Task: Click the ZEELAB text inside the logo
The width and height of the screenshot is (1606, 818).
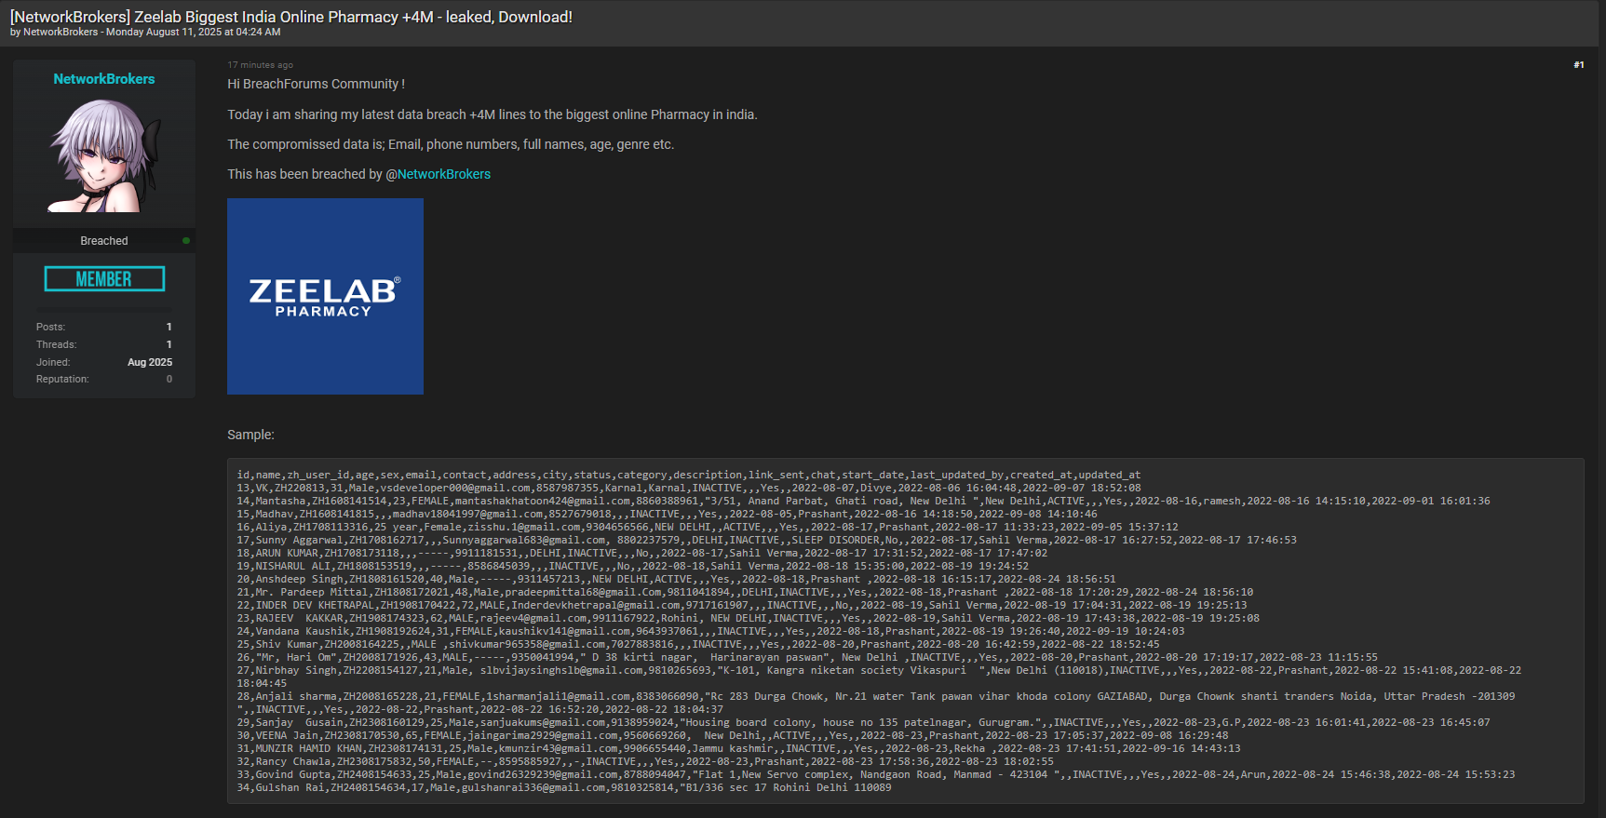Action: pos(323,290)
